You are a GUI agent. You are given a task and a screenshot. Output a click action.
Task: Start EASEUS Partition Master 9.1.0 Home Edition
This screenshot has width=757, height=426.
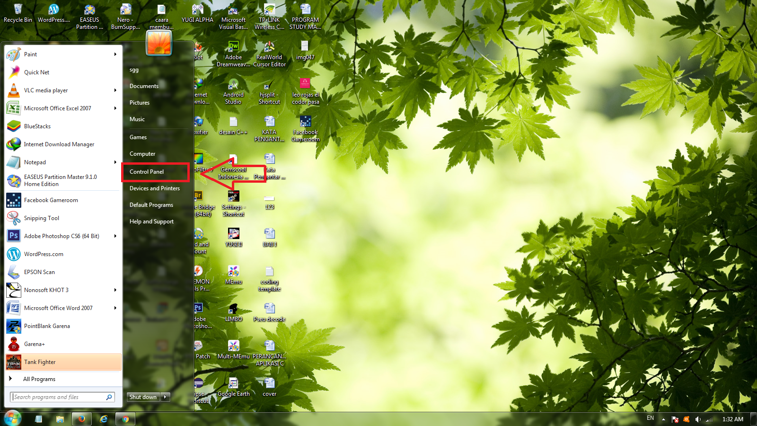tap(63, 180)
